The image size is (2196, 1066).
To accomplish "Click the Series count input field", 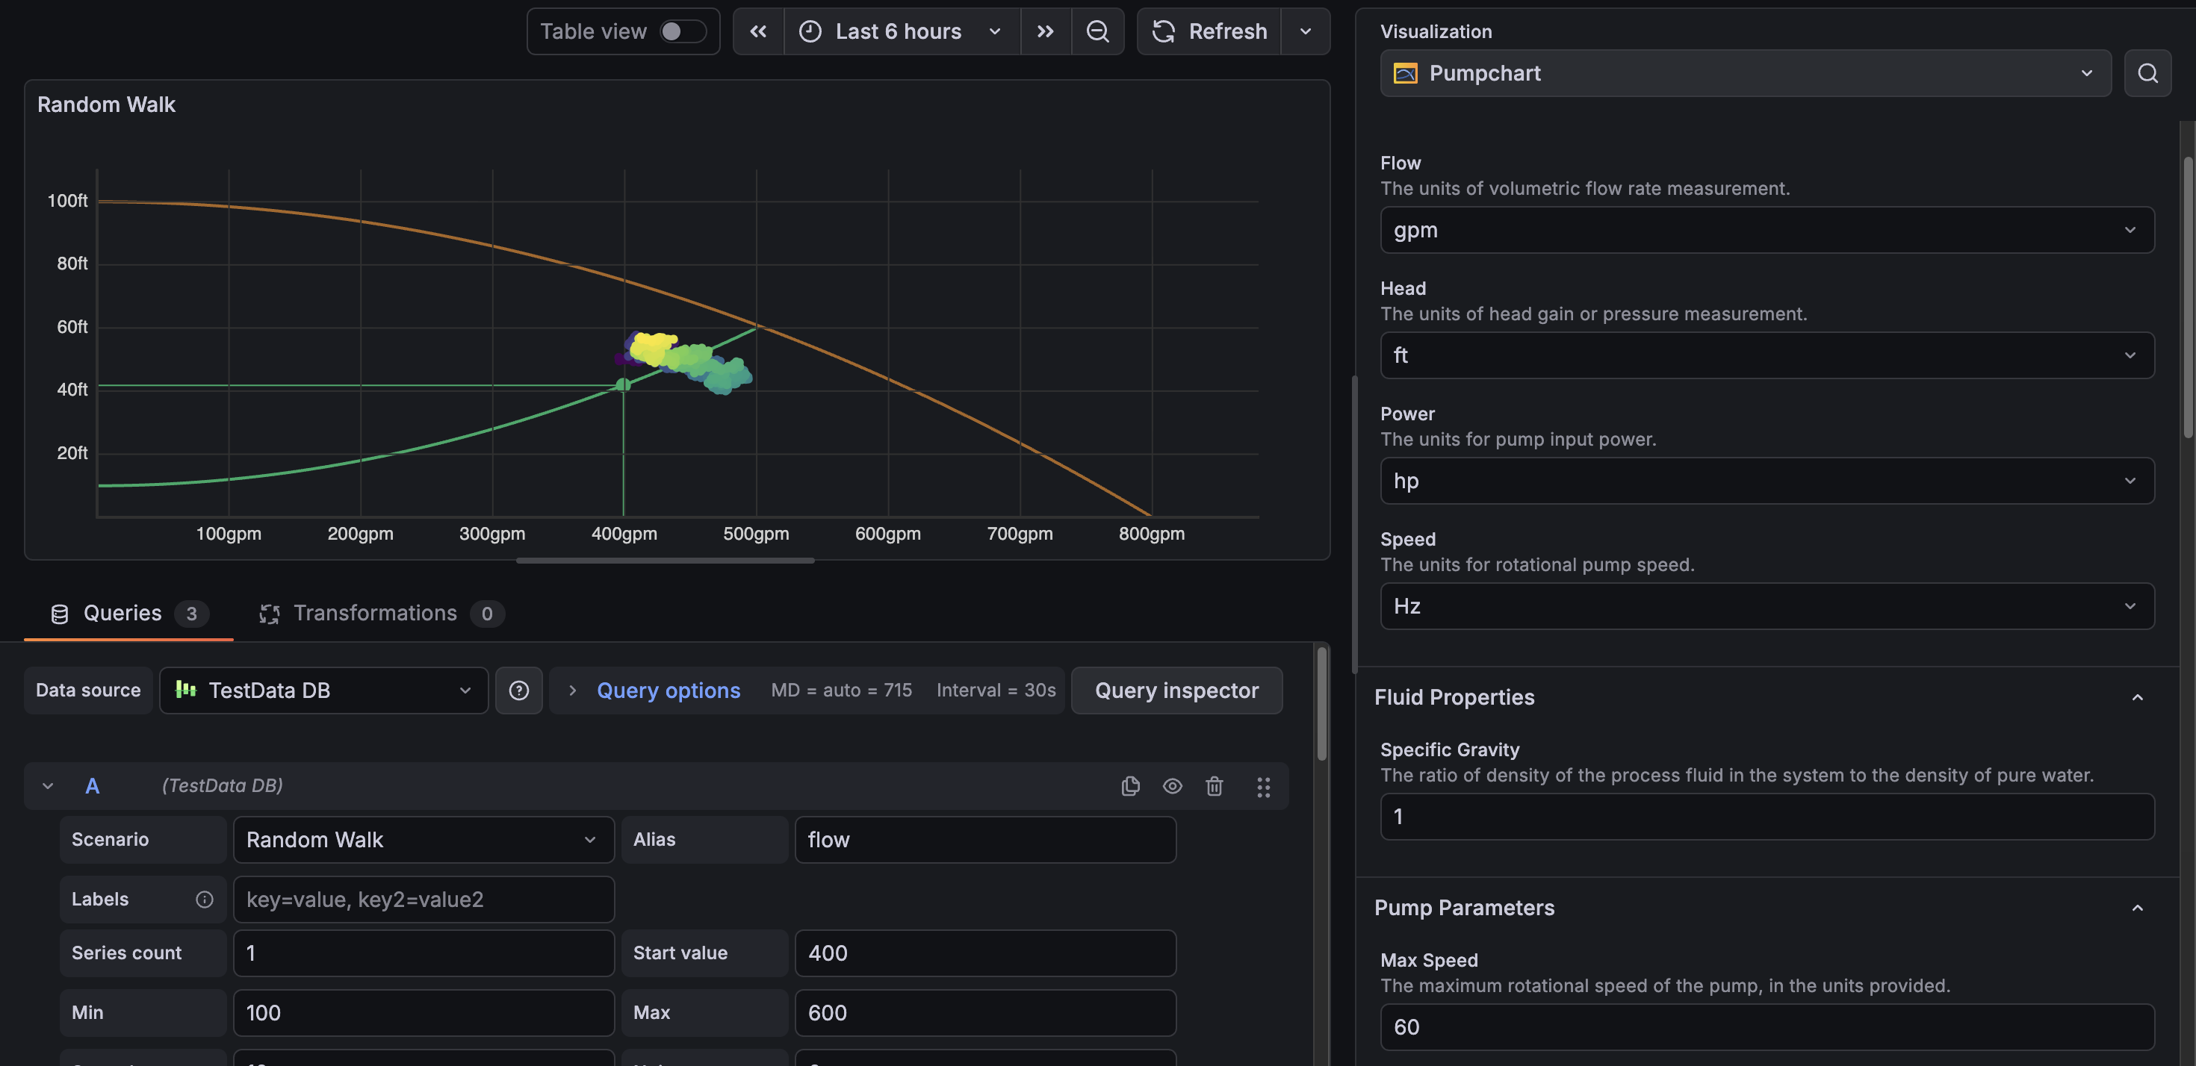I will pos(424,953).
